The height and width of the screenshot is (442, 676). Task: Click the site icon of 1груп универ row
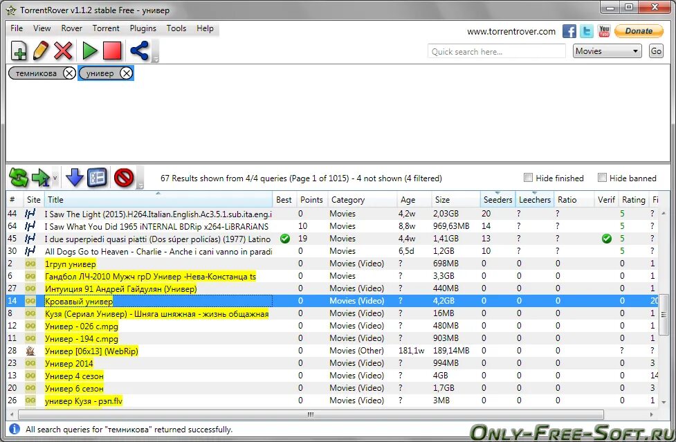(x=30, y=264)
